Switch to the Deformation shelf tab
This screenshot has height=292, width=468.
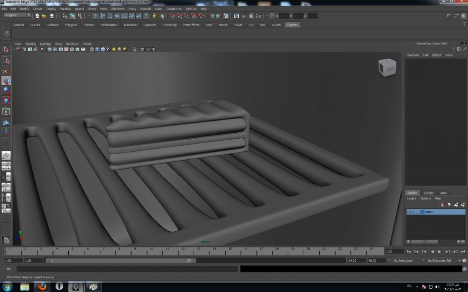pyautogui.click(x=109, y=25)
